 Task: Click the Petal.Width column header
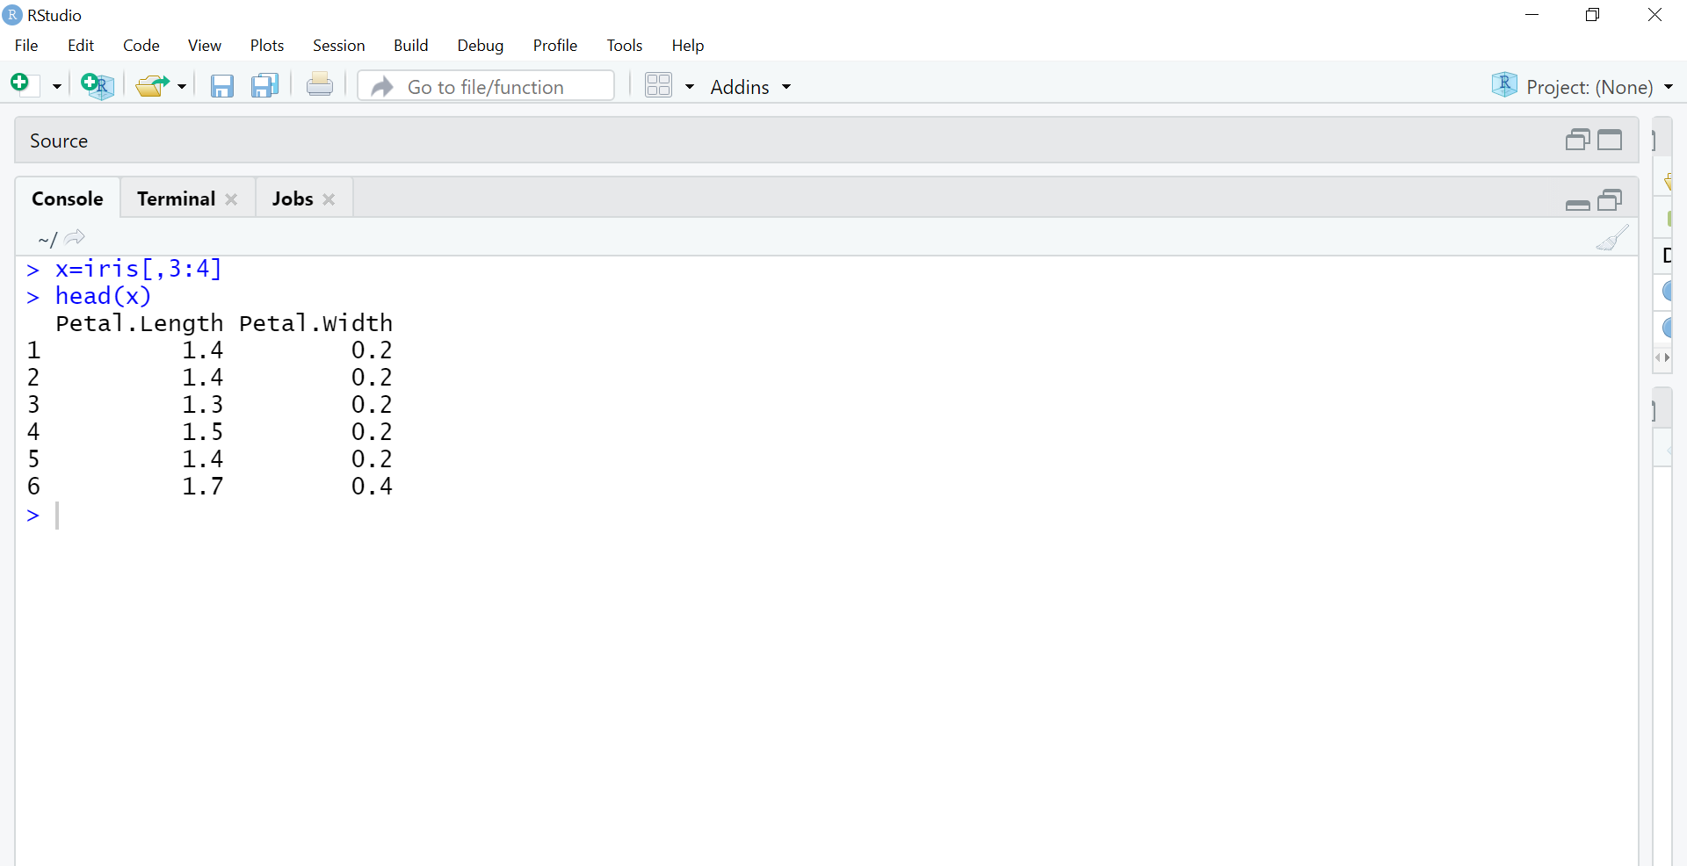pyautogui.click(x=315, y=323)
